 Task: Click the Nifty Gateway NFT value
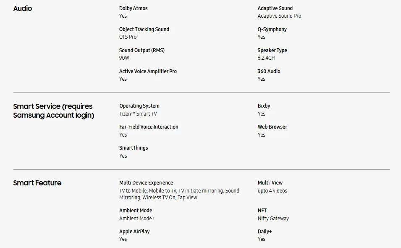coord(273,218)
